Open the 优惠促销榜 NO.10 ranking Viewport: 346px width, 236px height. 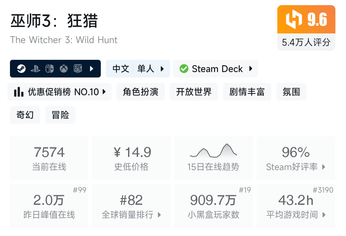click(59, 92)
